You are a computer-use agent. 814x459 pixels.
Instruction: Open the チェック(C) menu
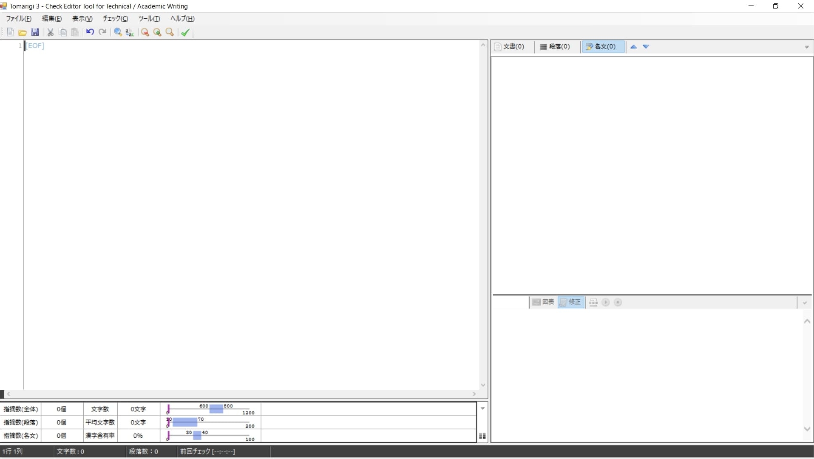(115, 19)
